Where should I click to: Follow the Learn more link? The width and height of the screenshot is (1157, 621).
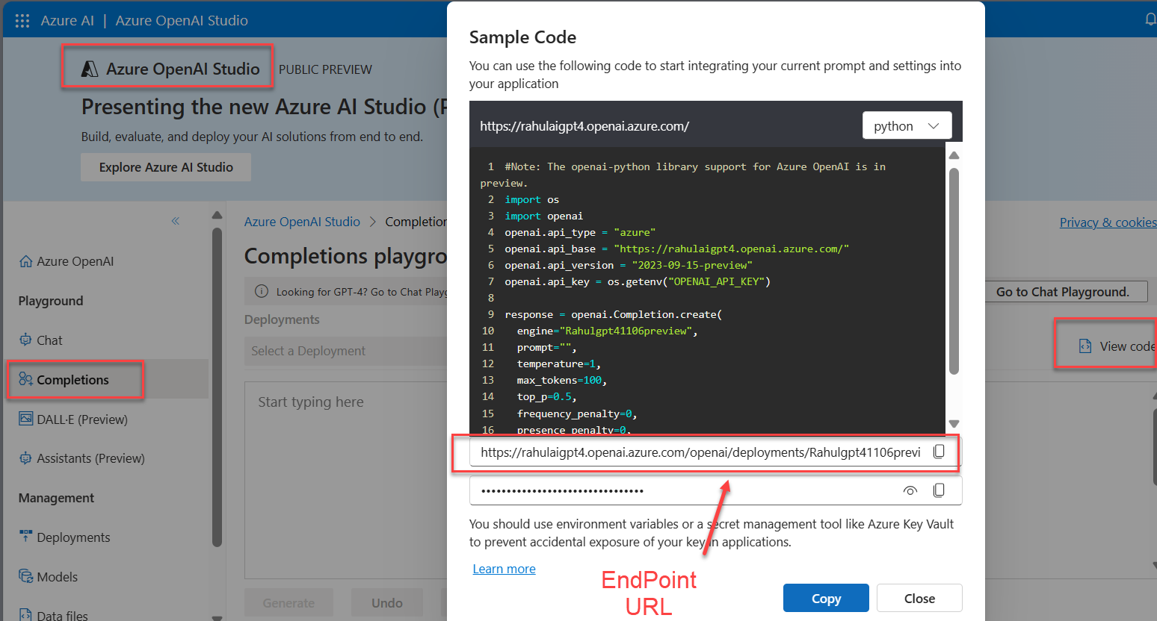tap(505, 569)
